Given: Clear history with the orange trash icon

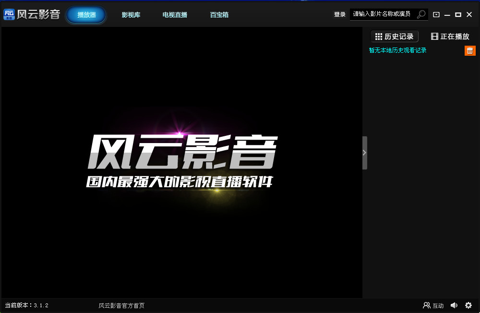Looking at the screenshot, I should coord(470,50).
